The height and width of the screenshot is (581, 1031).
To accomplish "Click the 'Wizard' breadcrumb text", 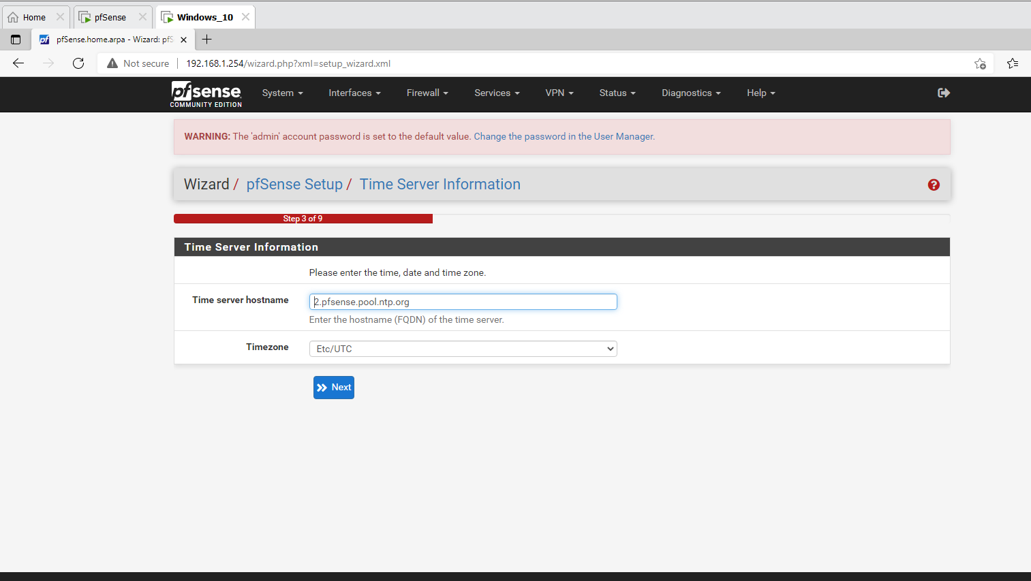I will pos(206,185).
